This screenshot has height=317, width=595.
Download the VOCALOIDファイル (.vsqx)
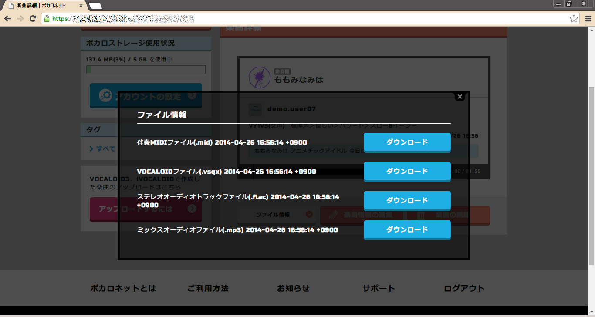point(407,172)
